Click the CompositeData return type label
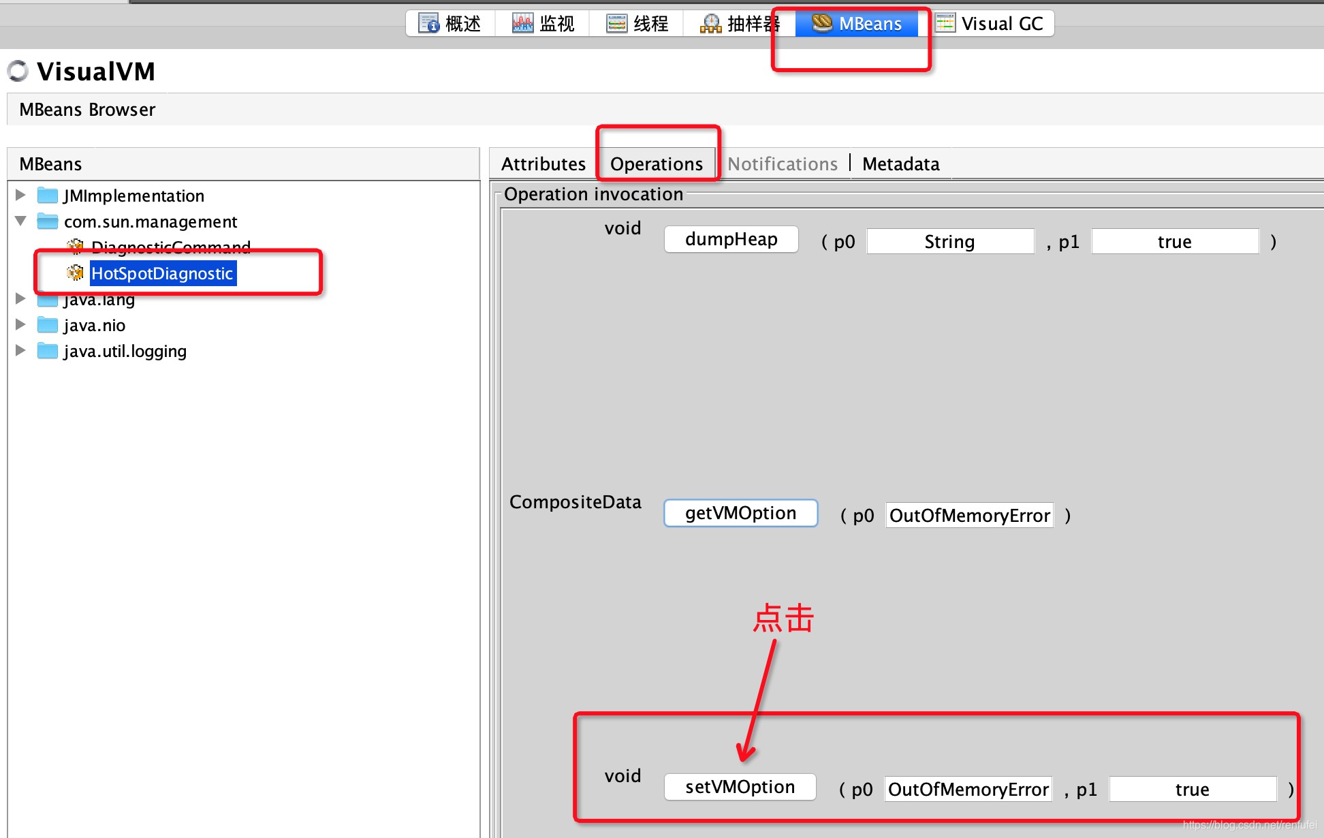Screen dimensions: 1324x838 pyautogui.click(x=576, y=502)
